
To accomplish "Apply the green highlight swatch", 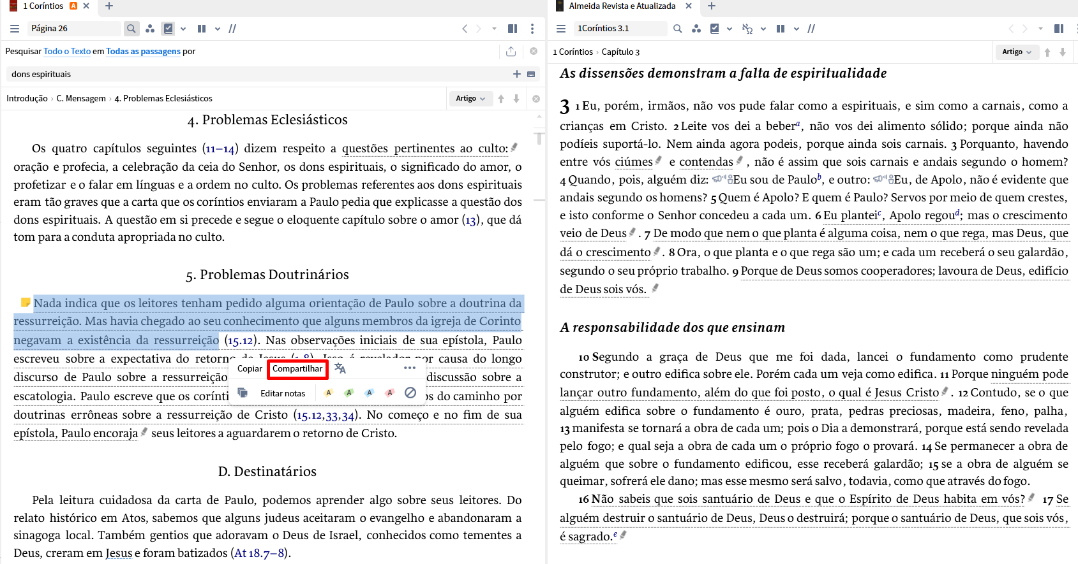I will pos(349,393).
